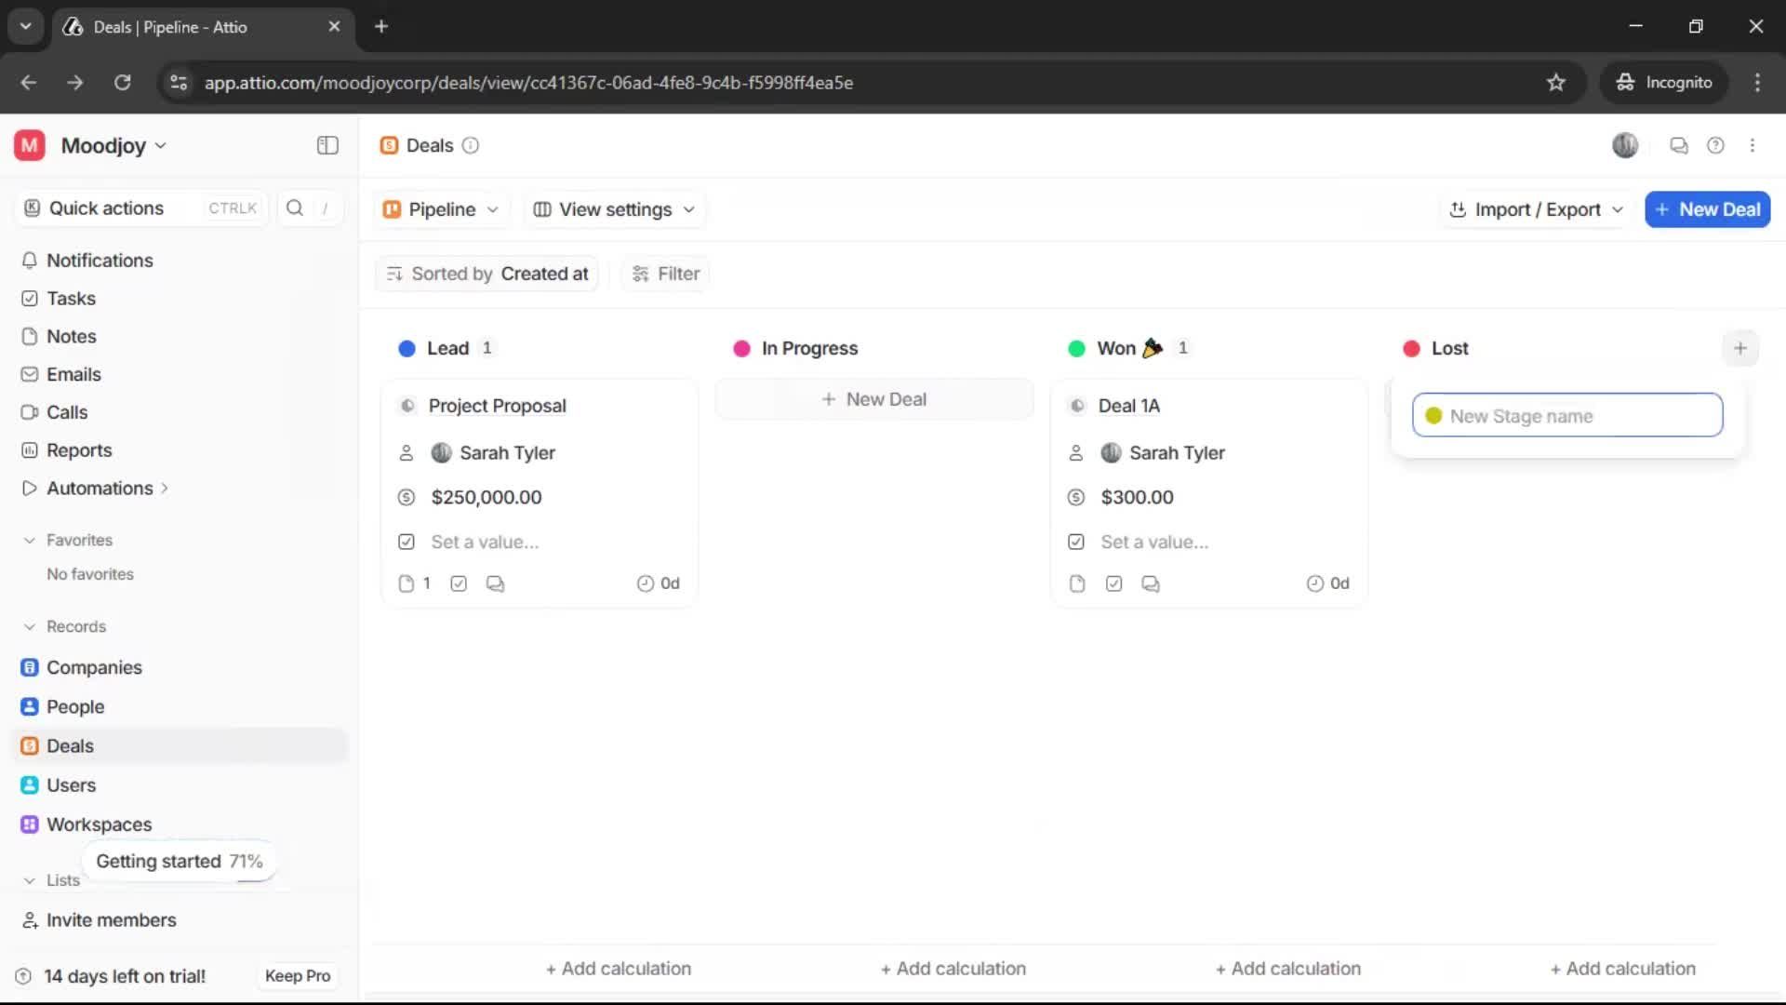
Task: Open Companies from Records
Action: (93, 667)
